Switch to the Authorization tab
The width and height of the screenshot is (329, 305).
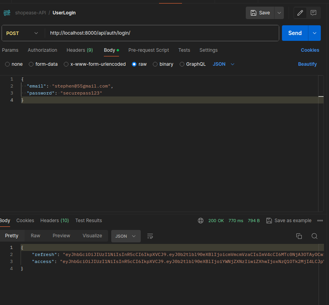pyautogui.click(x=42, y=50)
